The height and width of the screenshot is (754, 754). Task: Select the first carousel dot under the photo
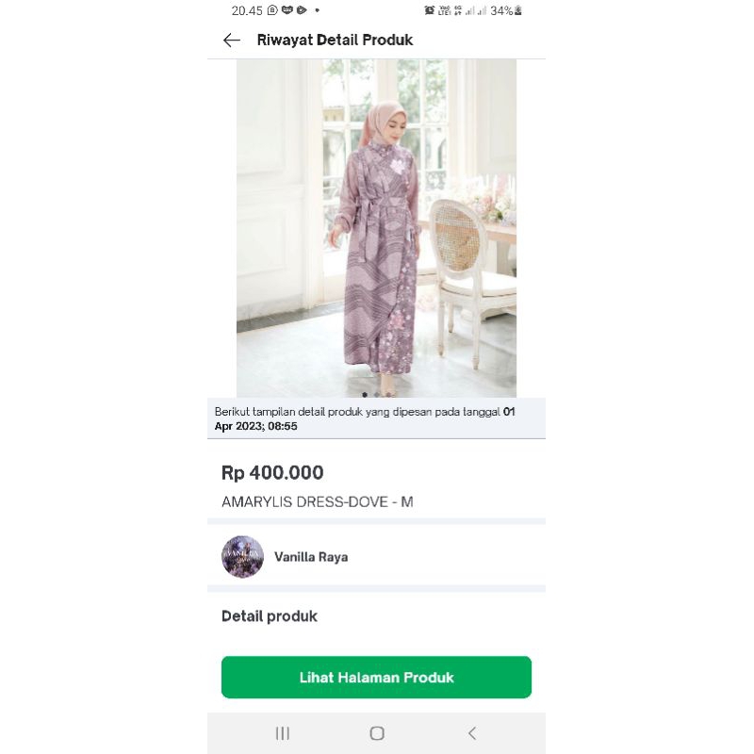[365, 395]
